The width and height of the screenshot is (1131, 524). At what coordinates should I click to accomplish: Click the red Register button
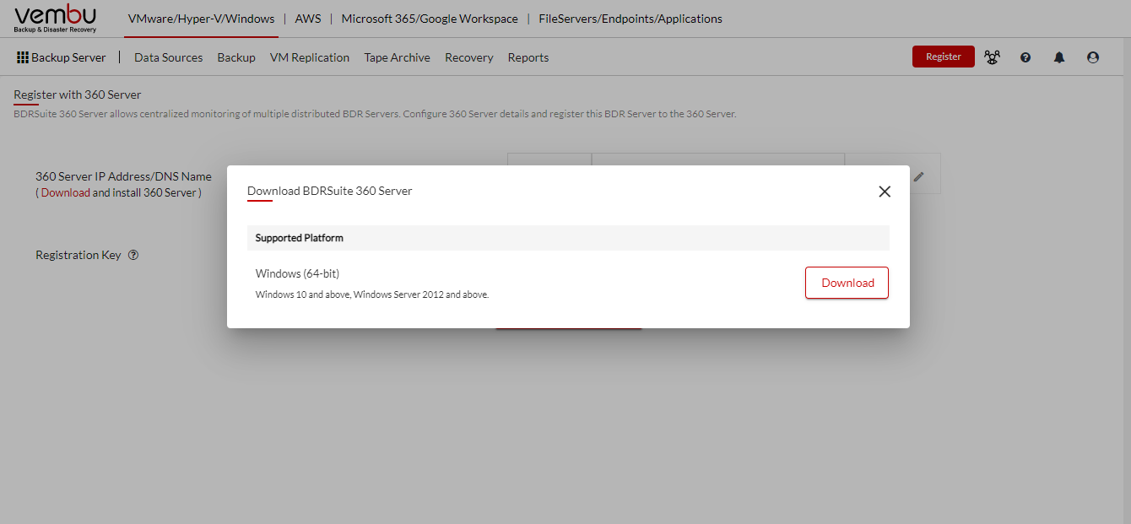coord(944,57)
